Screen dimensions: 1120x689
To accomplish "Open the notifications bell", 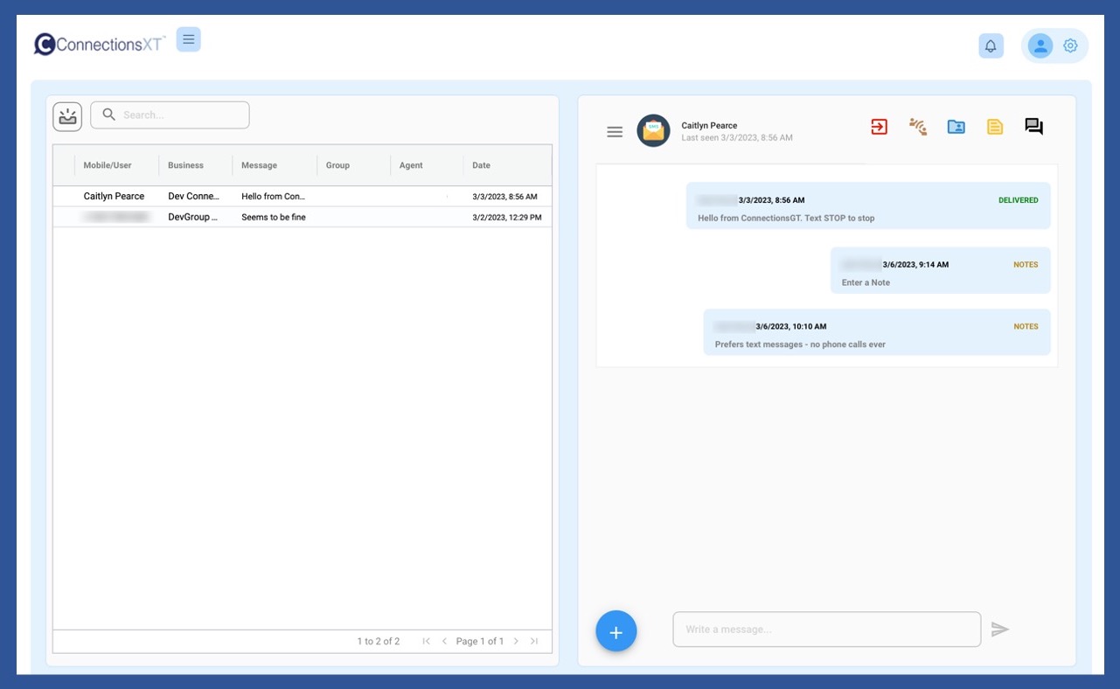I will click(991, 46).
